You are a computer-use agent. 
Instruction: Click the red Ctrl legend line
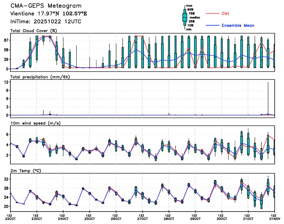click(x=212, y=14)
